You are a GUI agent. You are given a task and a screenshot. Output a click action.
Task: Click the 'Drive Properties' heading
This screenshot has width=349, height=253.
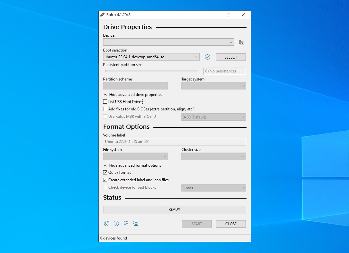pos(128,27)
